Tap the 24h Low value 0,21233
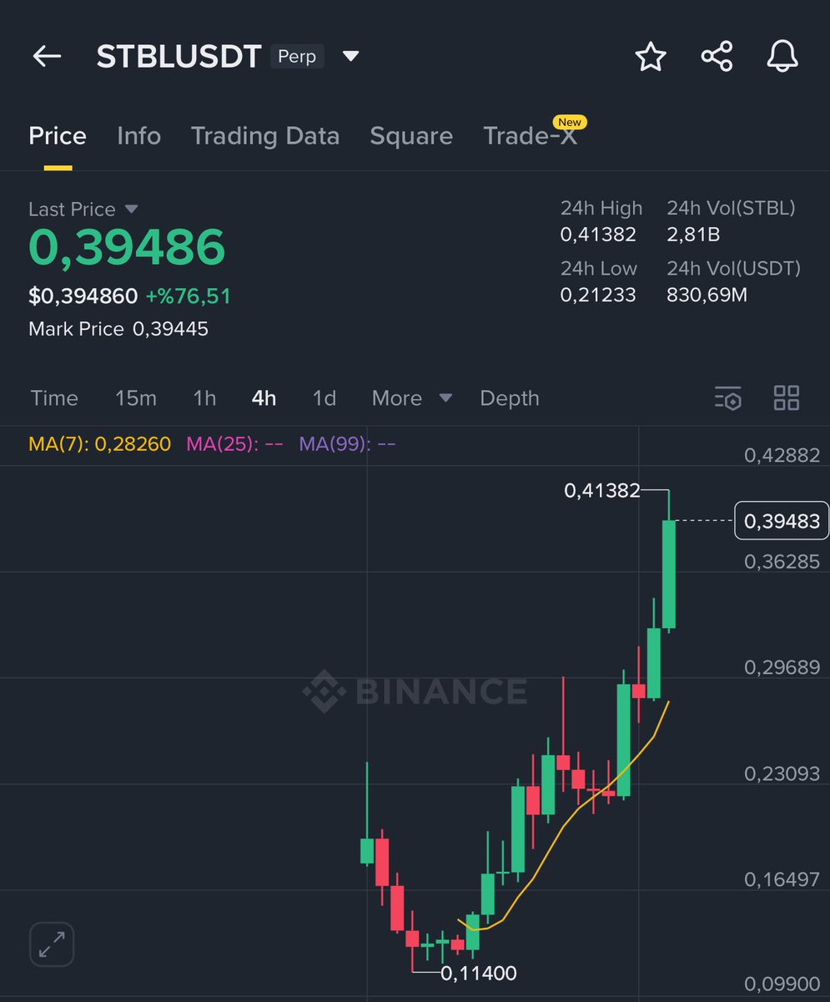830x1002 pixels. 598,295
